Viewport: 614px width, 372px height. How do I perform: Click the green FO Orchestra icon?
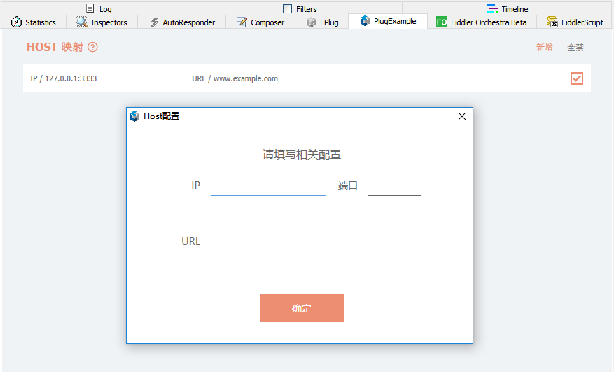441,22
